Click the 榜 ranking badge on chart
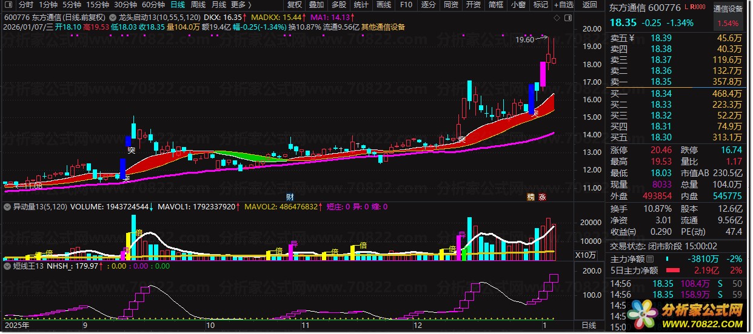The width and height of the screenshot is (753, 334). coord(531,197)
